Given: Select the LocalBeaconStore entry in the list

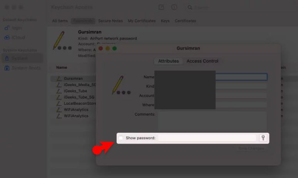Looking at the screenshot, I should pyautogui.click(x=79, y=104).
